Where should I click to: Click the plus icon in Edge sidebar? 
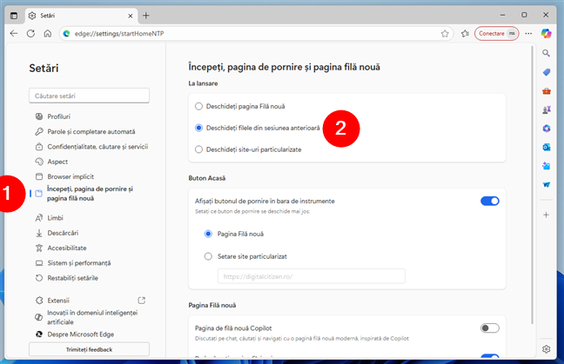pos(546,214)
